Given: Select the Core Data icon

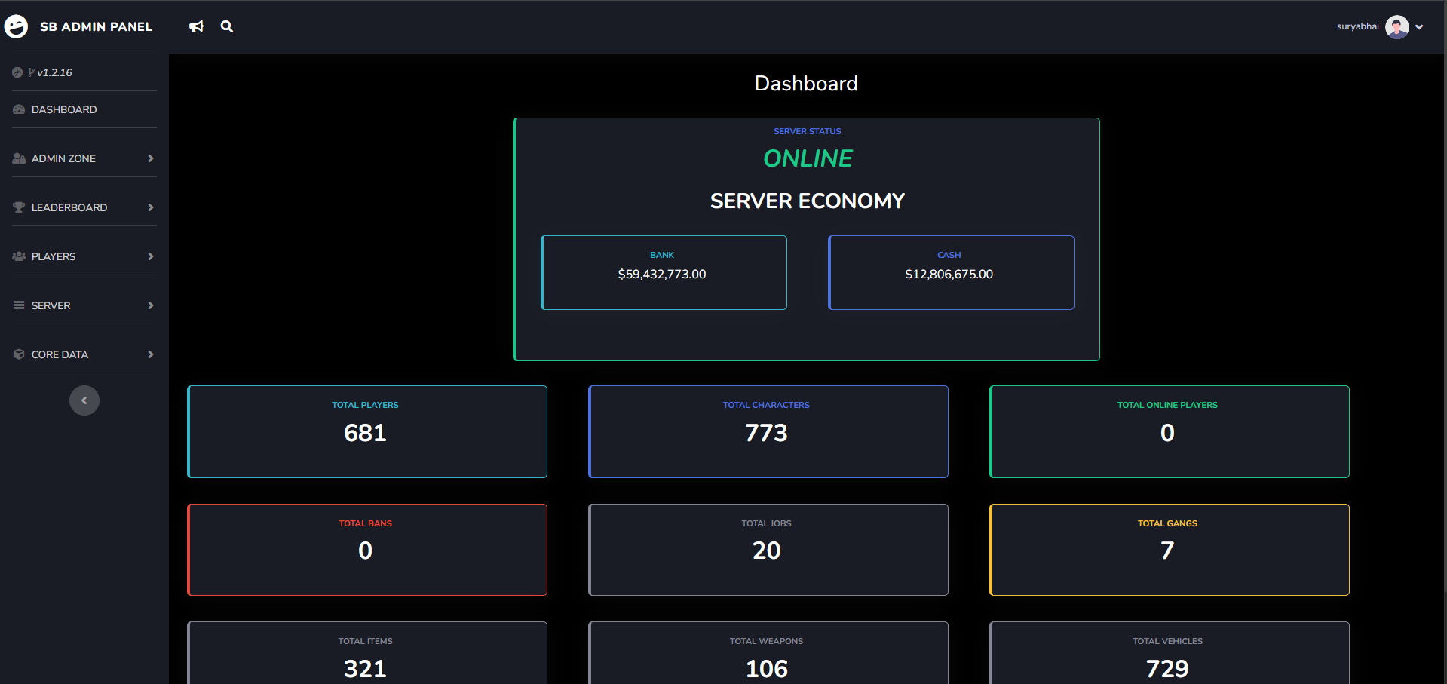Looking at the screenshot, I should pos(17,354).
